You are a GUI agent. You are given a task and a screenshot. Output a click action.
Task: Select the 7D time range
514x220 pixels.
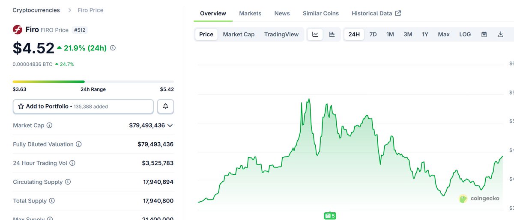(x=373, y=34)
